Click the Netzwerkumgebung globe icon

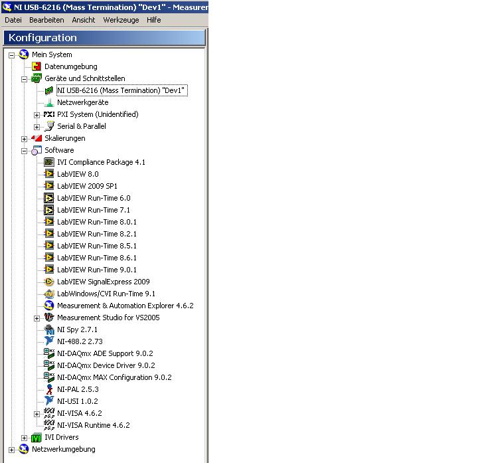click(x=24, y=449)
